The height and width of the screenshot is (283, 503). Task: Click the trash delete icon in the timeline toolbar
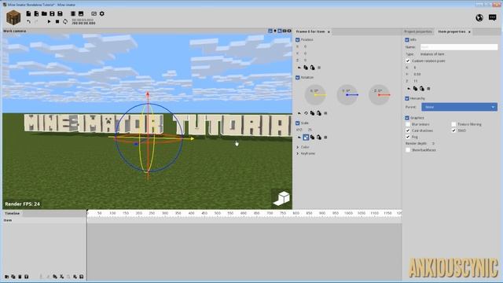pyautogui.click(x=20, y=276)
